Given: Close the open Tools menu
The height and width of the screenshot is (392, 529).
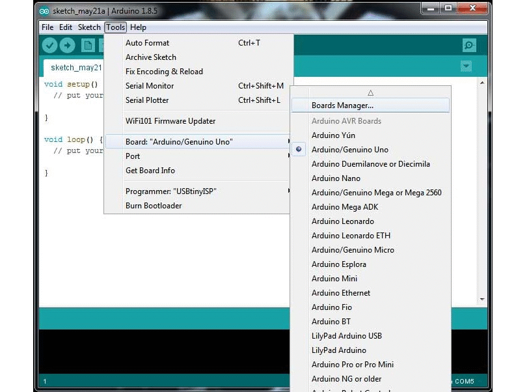Looking at the screenshot, I should tap(116, 27).
